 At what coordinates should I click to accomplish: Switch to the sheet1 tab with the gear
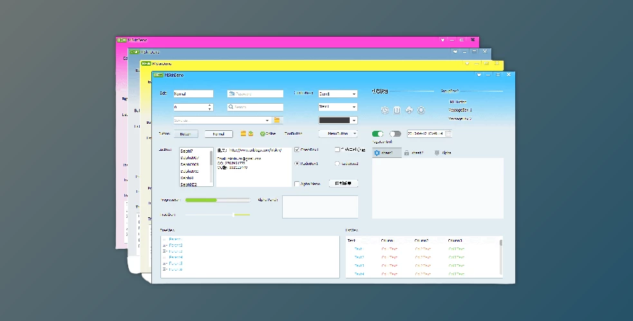point(387,153)
